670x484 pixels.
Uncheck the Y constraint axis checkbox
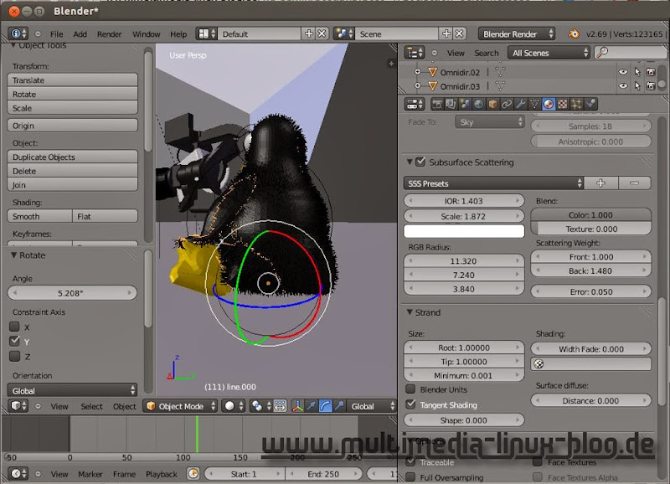click(x=14, y=342)
